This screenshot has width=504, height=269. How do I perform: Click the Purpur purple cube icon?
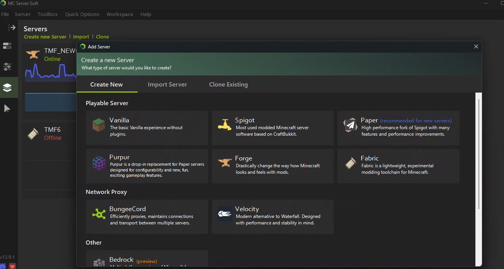(99, 163)
